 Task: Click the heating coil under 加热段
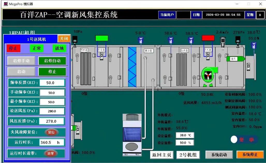click(x=182, y=69)
